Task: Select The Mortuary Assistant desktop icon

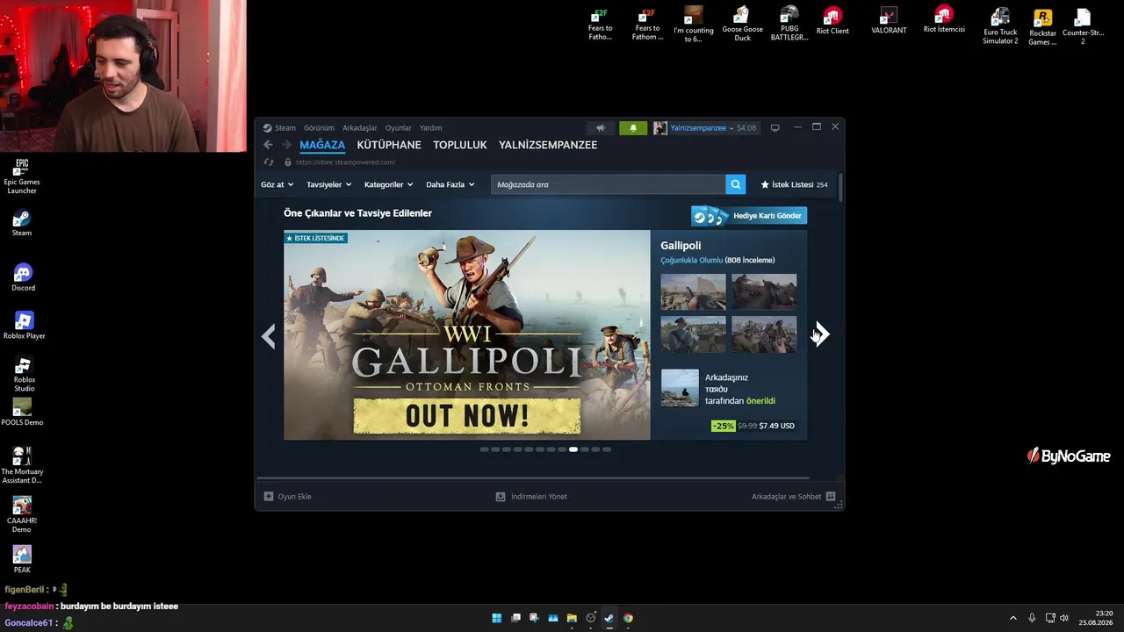Action: point(22,465)
